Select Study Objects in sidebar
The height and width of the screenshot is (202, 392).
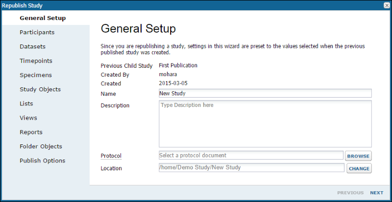[40, 89]
